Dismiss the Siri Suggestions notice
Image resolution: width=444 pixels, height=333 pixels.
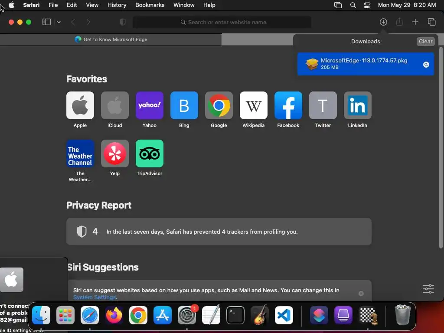(x=361, y=294)
